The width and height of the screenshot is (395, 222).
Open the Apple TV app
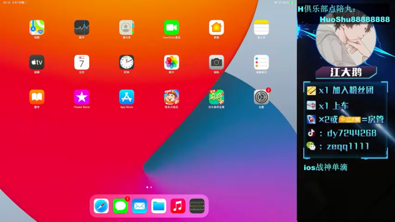pos(37,62)
